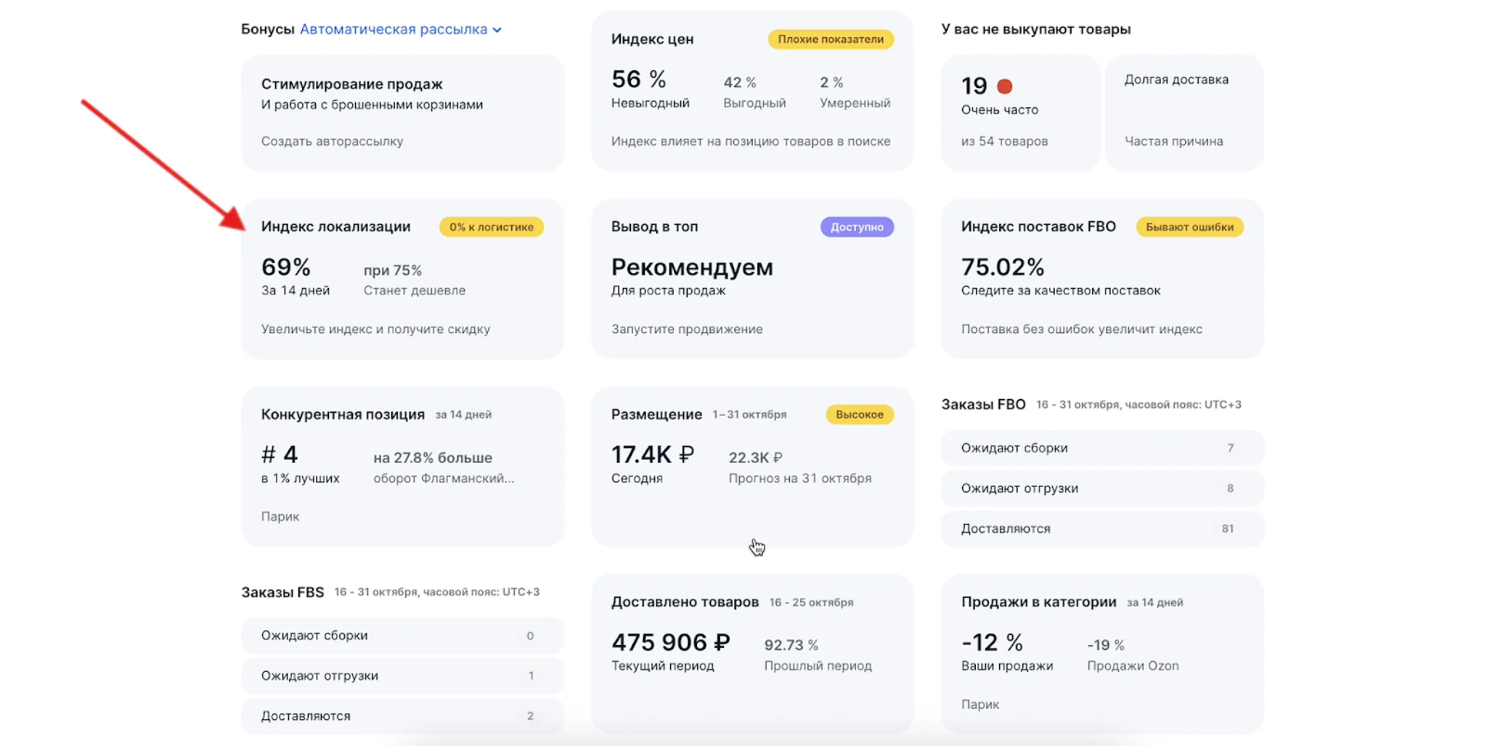The image size is (1487, 746).
Task: Open the Бывают ошибки badge
Action: tap(1189, 226)
